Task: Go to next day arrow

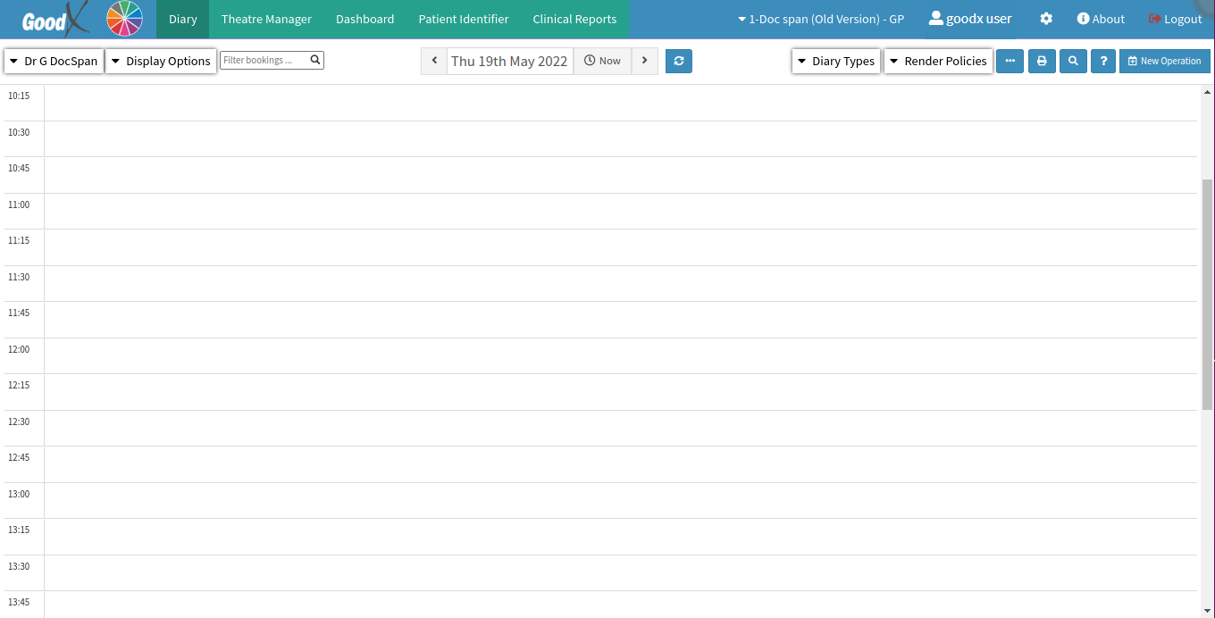Action: coord(645,61)
